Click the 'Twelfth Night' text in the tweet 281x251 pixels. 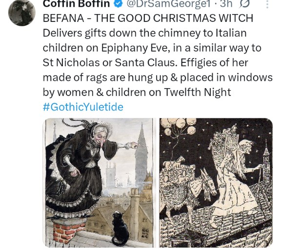tap(198, 92)
